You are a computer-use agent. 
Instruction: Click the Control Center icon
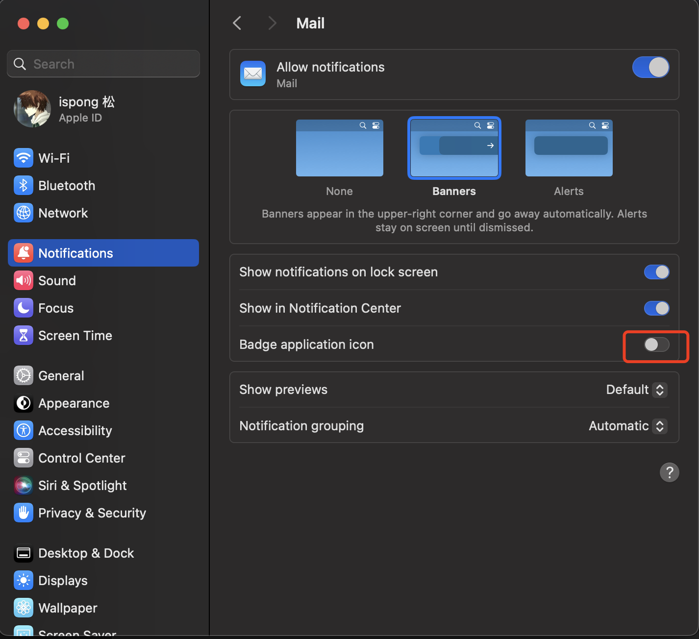[24, 458]
